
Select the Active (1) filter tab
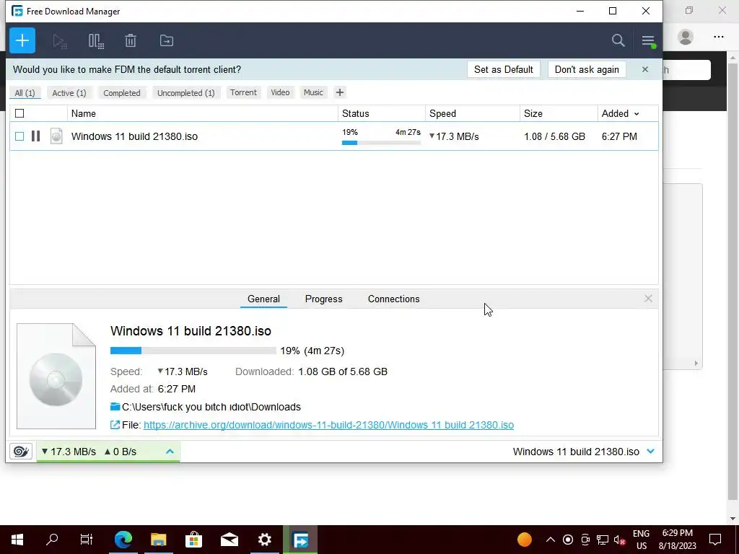click(x=69, y=93)
